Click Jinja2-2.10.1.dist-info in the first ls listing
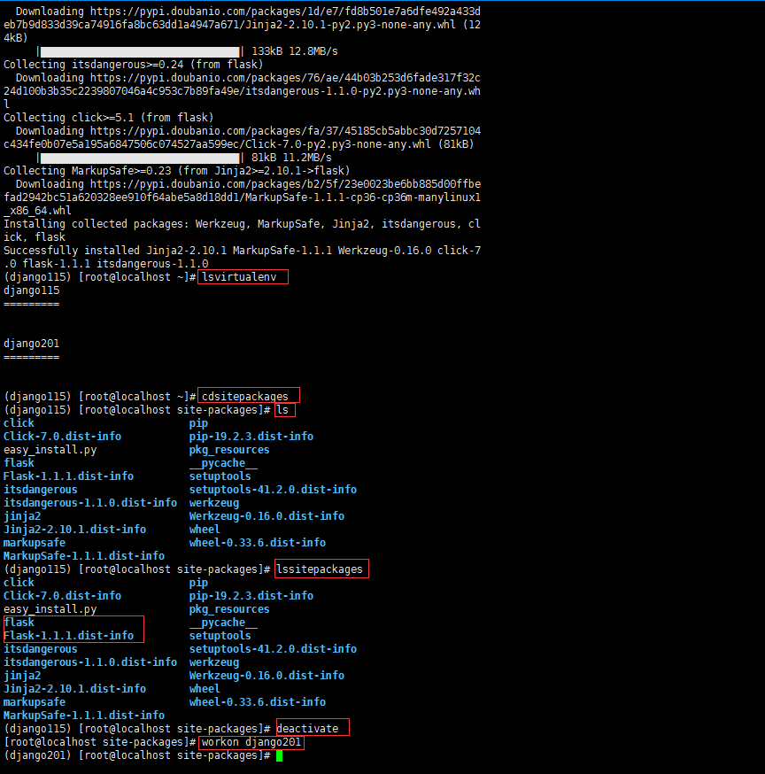Image resolution: width=765 pixels, height=774 pixels. click(74, 530)
